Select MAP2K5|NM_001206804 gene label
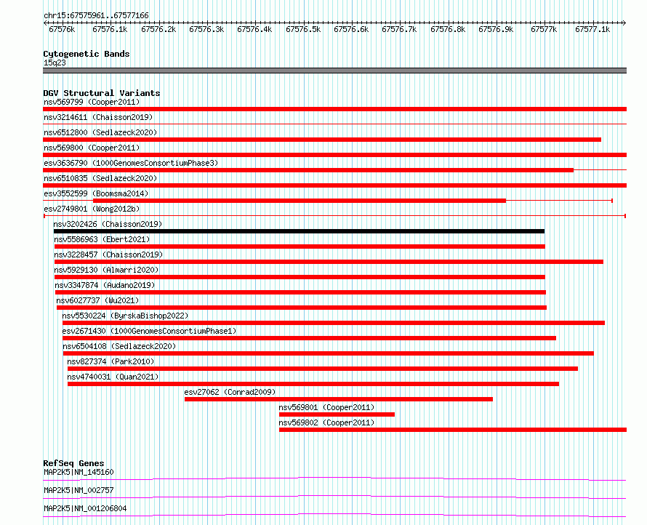This screenshot has width=647, height=525. click(85, 508)
